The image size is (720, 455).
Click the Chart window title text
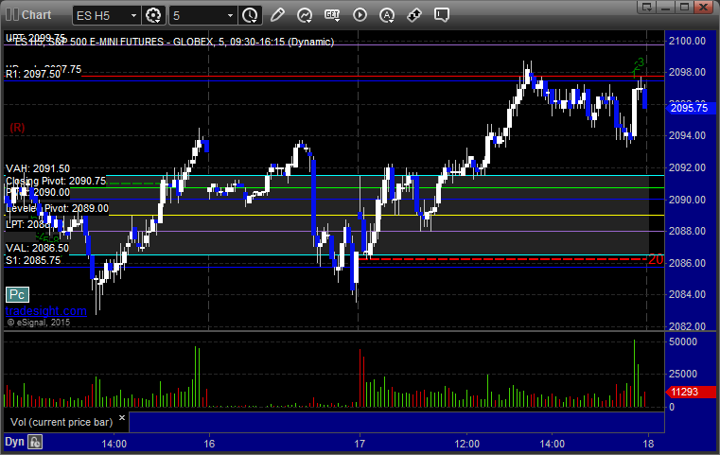tap(36, 15)
